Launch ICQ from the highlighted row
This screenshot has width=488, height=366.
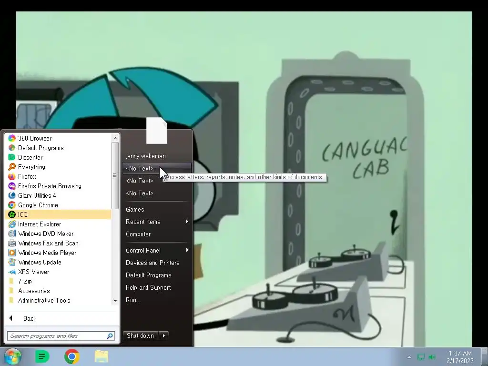(x=58, y=214)
